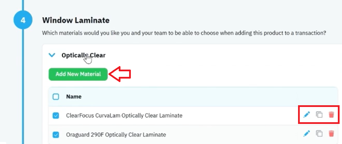Edit Oraguard 290F laminate via pencil icon
The height and width of the screenshot is (144, 342).
coord(307,133)
